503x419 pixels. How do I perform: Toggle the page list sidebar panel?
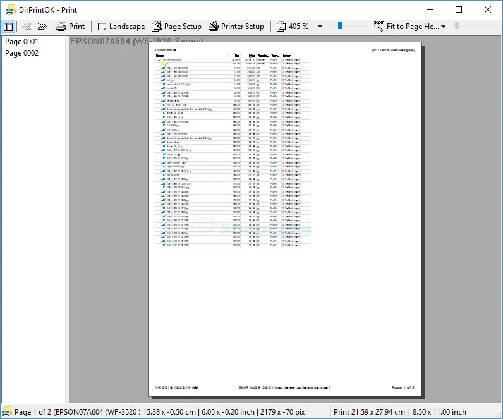pyautogui.click(x=8, y=27)
